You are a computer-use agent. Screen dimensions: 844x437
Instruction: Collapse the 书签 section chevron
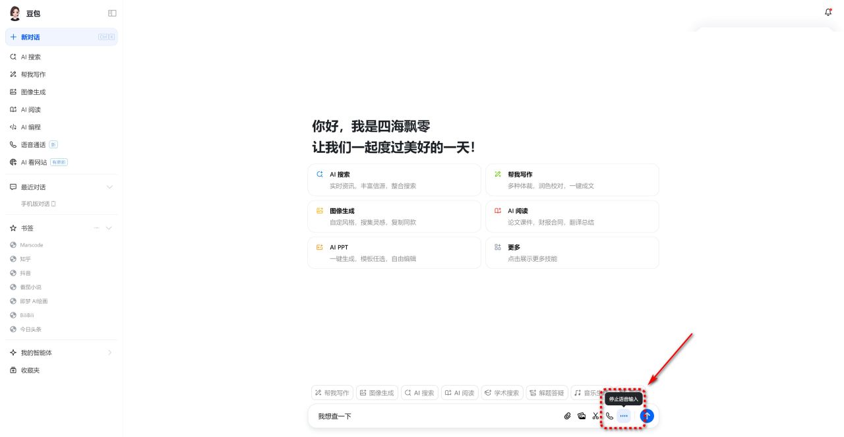pos(109,228)
